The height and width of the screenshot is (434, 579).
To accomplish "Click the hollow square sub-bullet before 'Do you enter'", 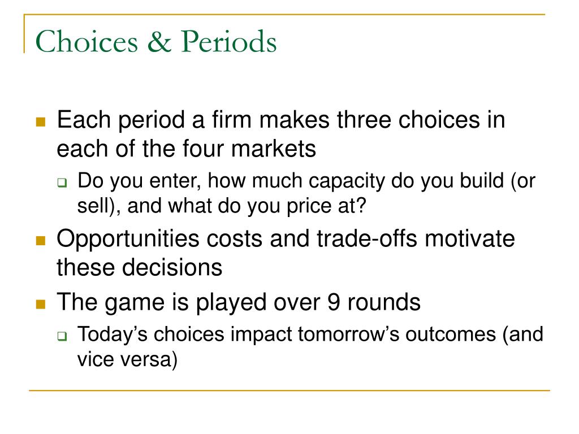I will (x=62, y=183).
